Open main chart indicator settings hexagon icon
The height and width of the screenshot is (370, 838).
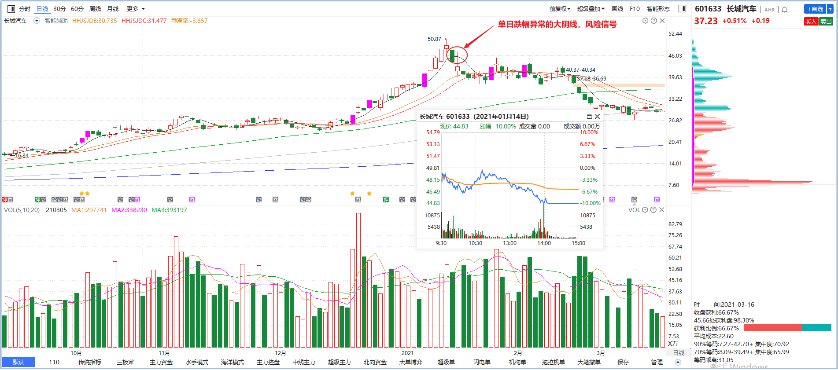[646, 21]
